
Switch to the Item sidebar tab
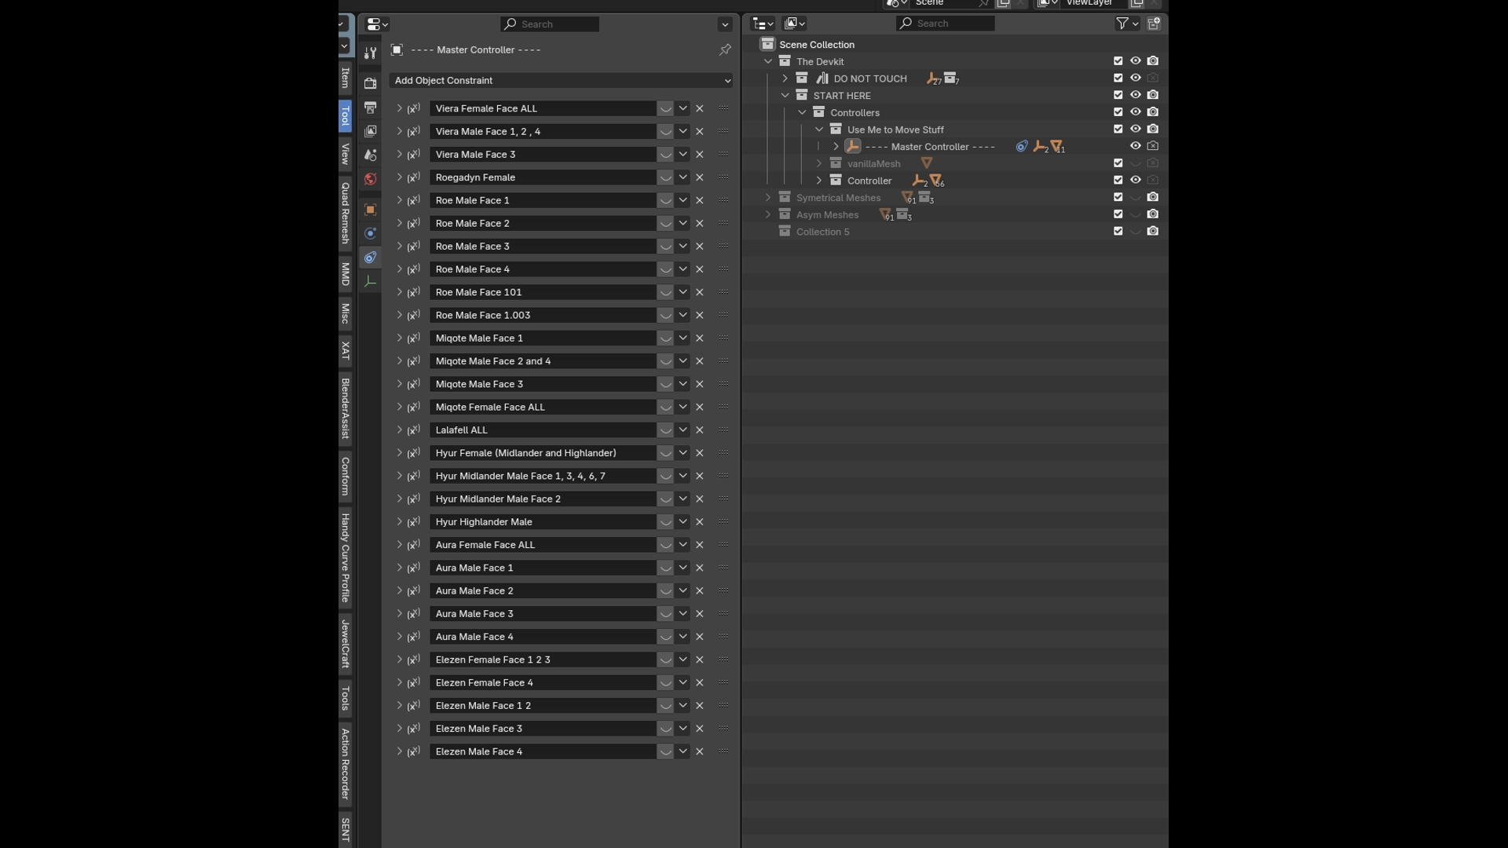click(345, 77)
